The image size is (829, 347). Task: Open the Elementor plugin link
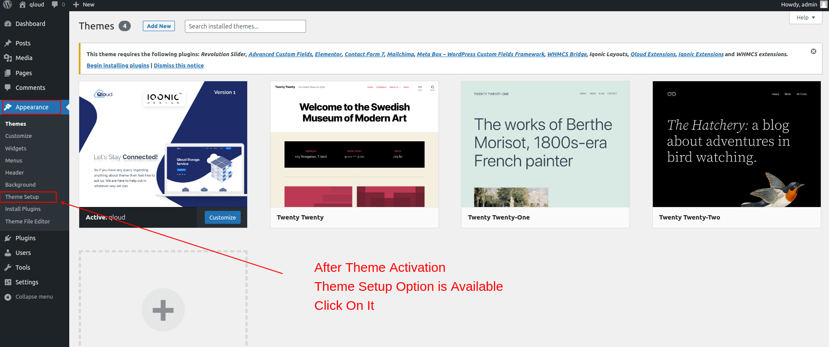328,54
